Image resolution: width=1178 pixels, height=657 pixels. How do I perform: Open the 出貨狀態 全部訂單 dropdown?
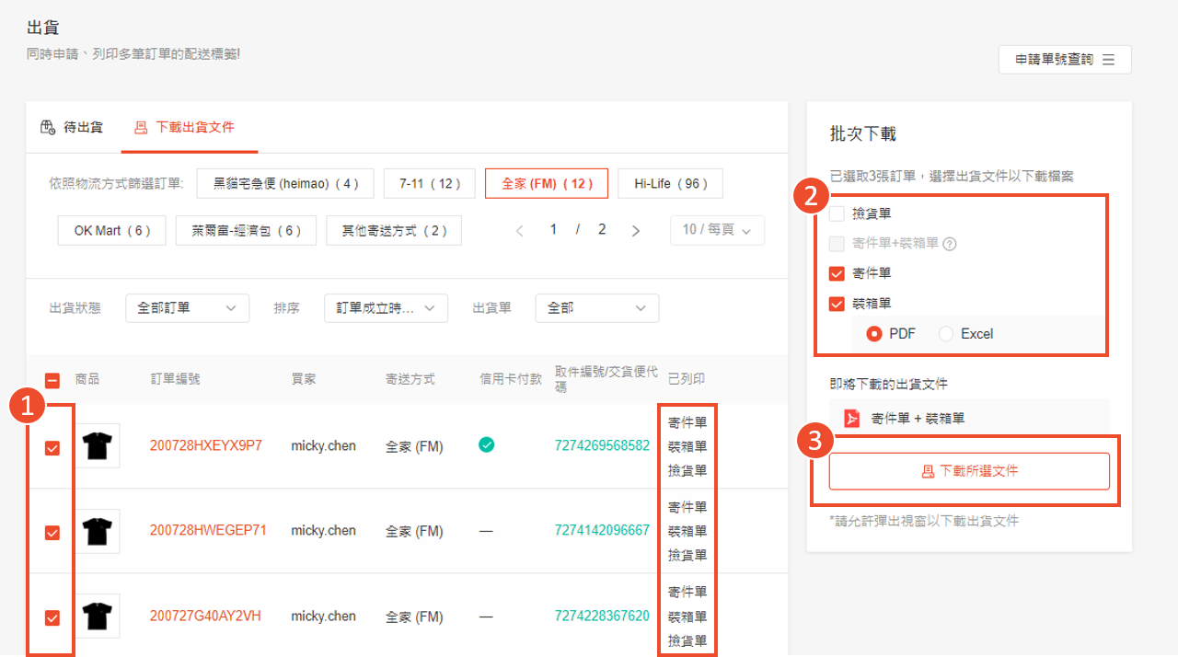click(187, 308)
